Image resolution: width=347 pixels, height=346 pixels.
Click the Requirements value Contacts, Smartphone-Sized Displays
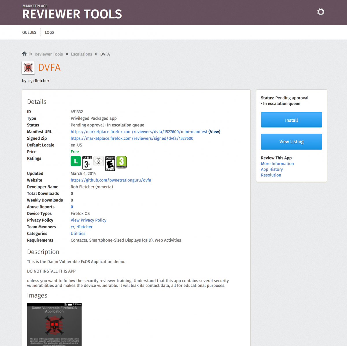point(126,240)
